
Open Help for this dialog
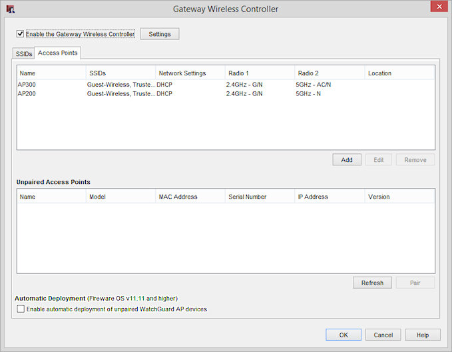(x=422, y=335)
